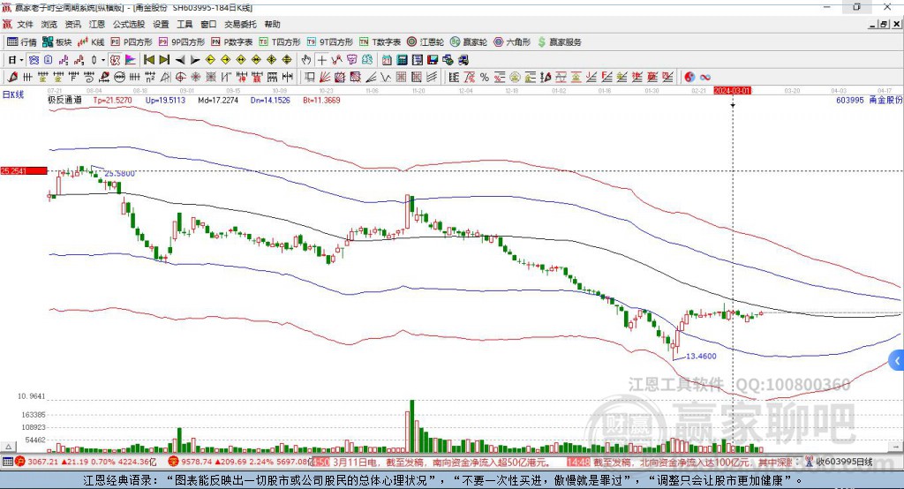The height and width of the screenshot is (489, 904).
Task: Click the yellow diamond left-arrow icon
Action: (x=210, y=59)
